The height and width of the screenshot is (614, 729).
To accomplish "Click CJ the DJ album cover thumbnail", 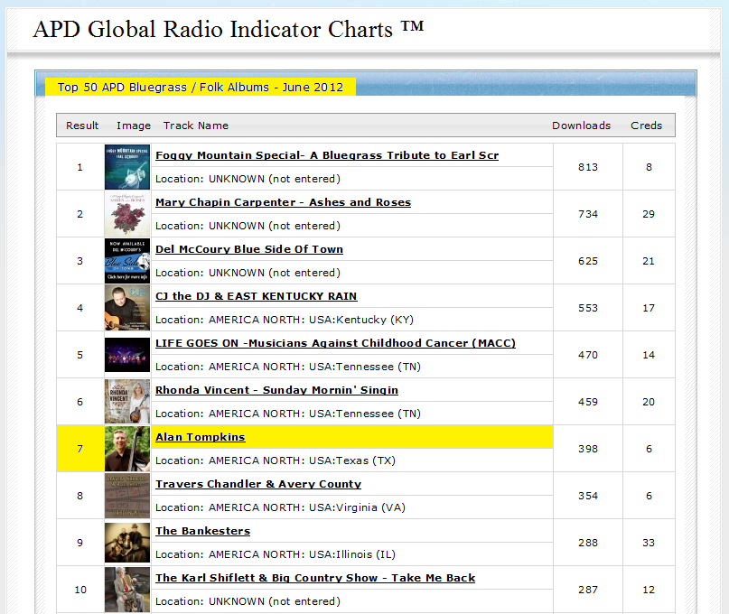I will tap(127, 308).
